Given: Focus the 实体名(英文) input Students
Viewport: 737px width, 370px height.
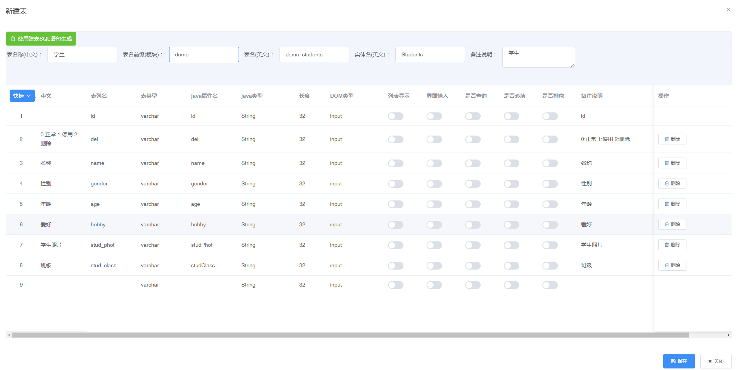Looking at the screenshot, I should tap(430, 54).
